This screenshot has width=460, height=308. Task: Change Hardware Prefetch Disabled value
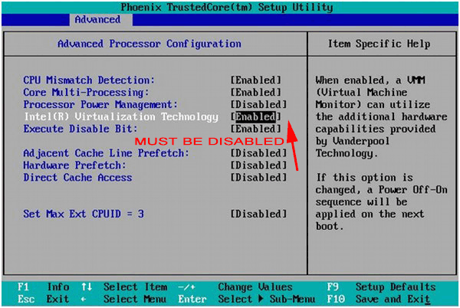click(259, 165)
